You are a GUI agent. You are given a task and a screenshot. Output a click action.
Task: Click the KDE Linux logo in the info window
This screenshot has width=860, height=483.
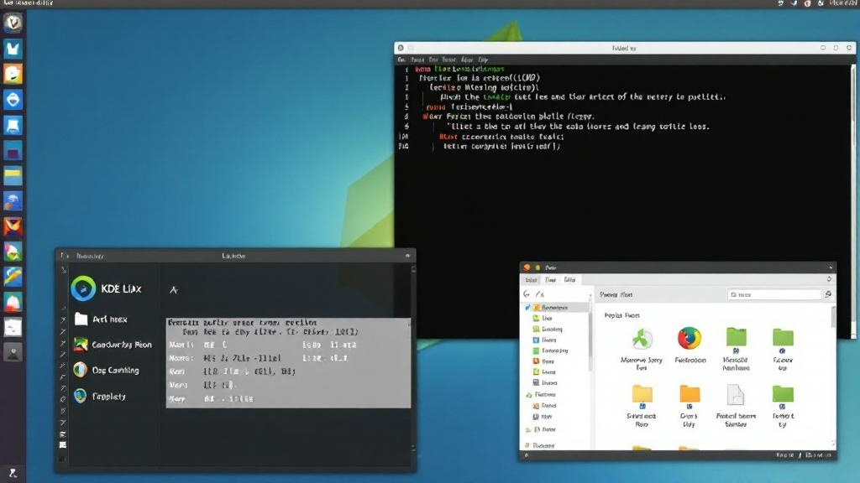[84, 288]
